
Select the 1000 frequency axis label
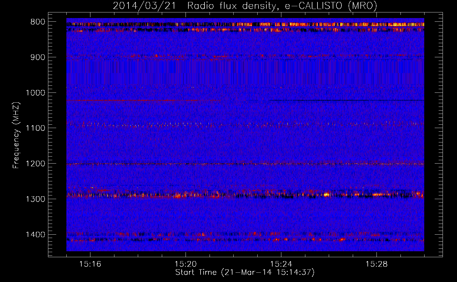[35, 93]
